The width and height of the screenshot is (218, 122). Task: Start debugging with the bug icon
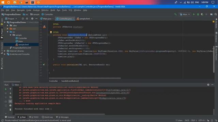tap(198, 14)
